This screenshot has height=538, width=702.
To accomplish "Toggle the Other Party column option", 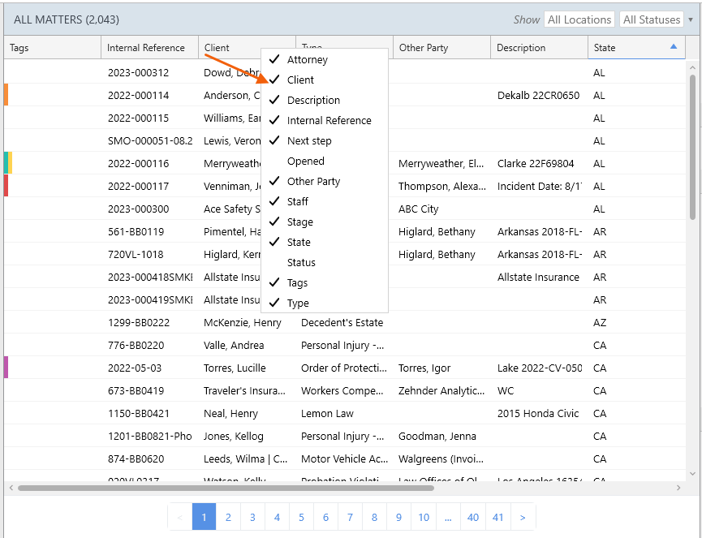I will coord(324,181).
